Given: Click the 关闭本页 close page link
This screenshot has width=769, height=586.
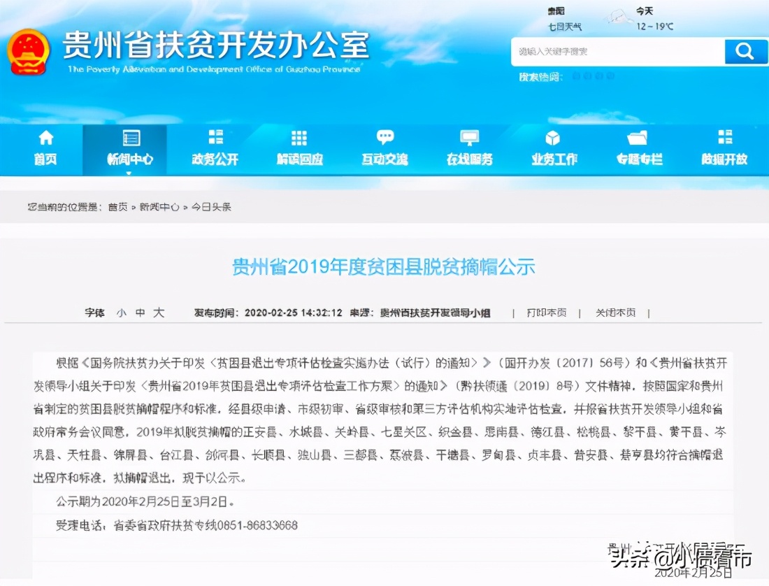Looking at the screenshot, I should point(615,313).
